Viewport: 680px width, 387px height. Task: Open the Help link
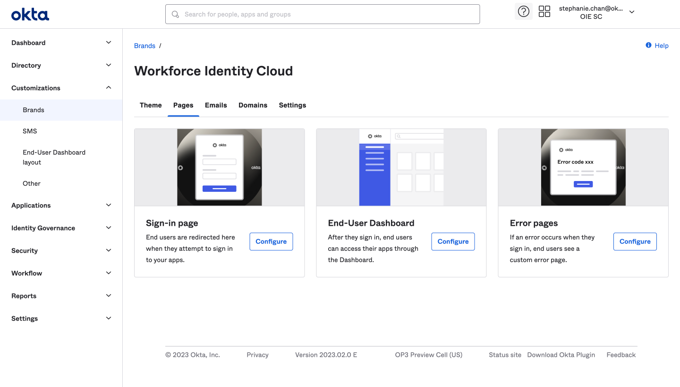pos(661,46)
